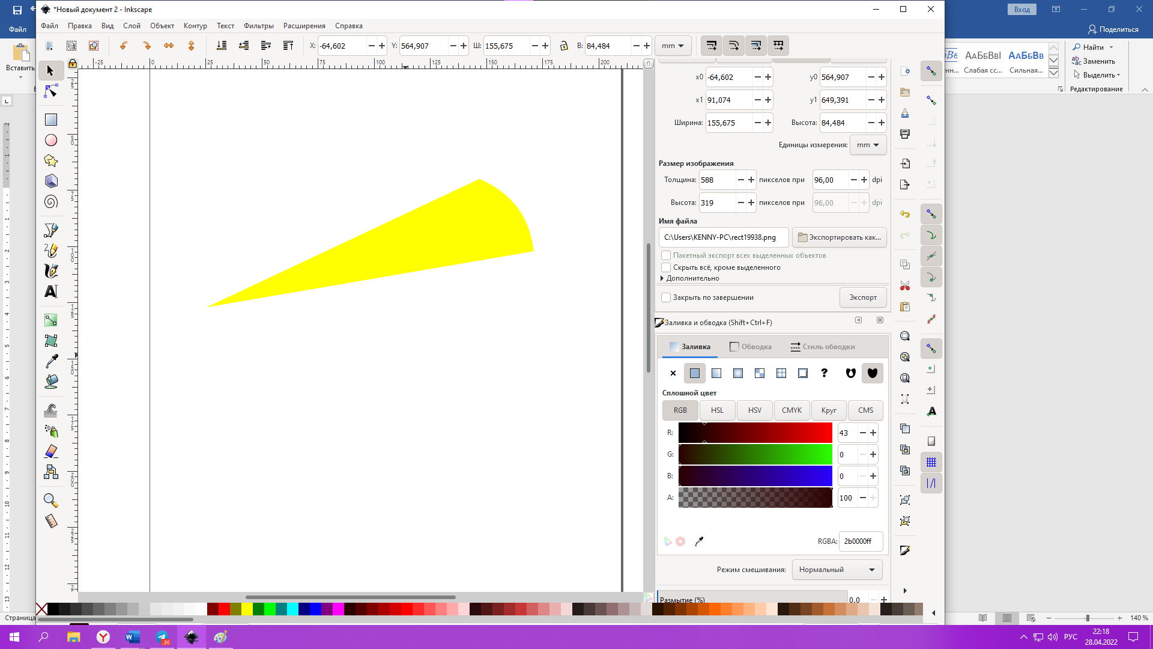Select radial gradient fill type

pyautogui.click(x=738, y=373)
